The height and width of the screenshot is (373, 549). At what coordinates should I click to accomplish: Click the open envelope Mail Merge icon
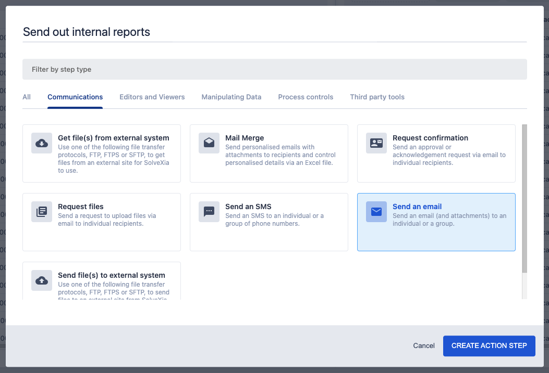point(209,143)
